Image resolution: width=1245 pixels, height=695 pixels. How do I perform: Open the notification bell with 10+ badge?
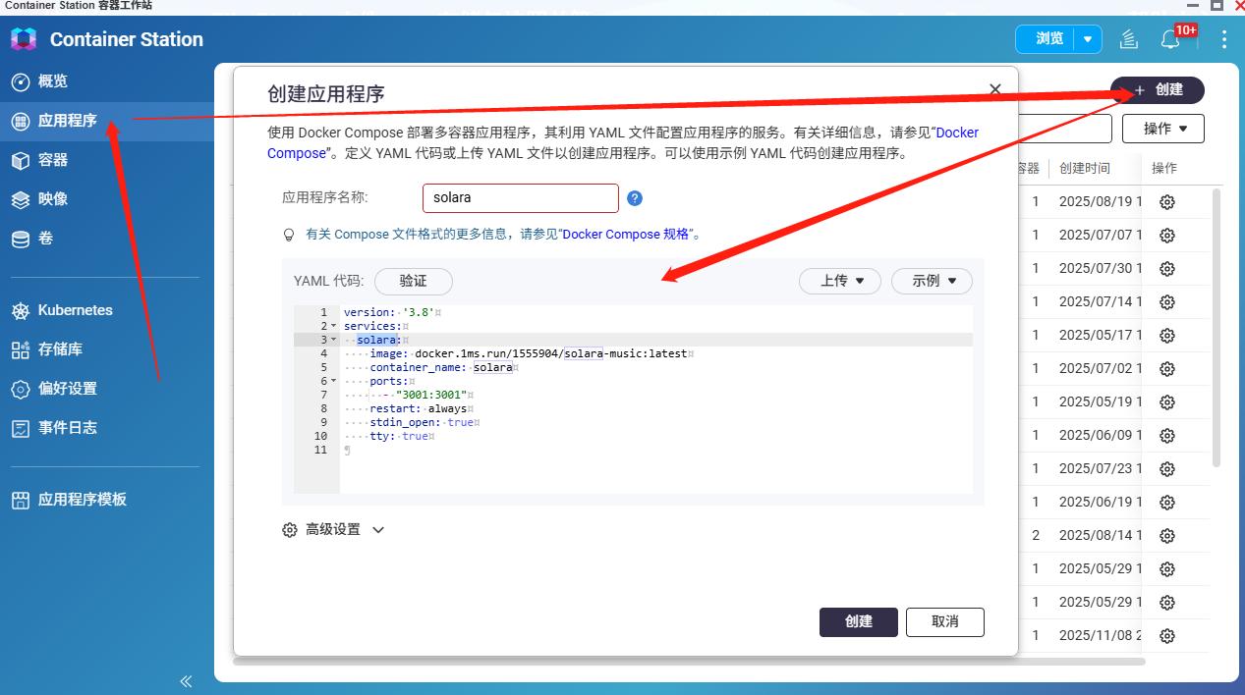pyautogui.click(x=1171, y=39)
